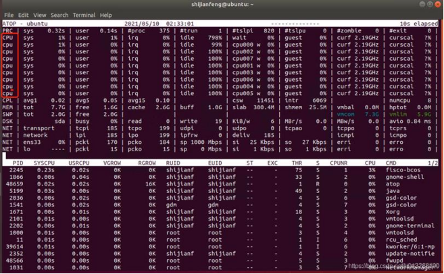This screenshot has width=444, height=274.
Task: Click the #zombie label
Action: [x=349, y=30]
